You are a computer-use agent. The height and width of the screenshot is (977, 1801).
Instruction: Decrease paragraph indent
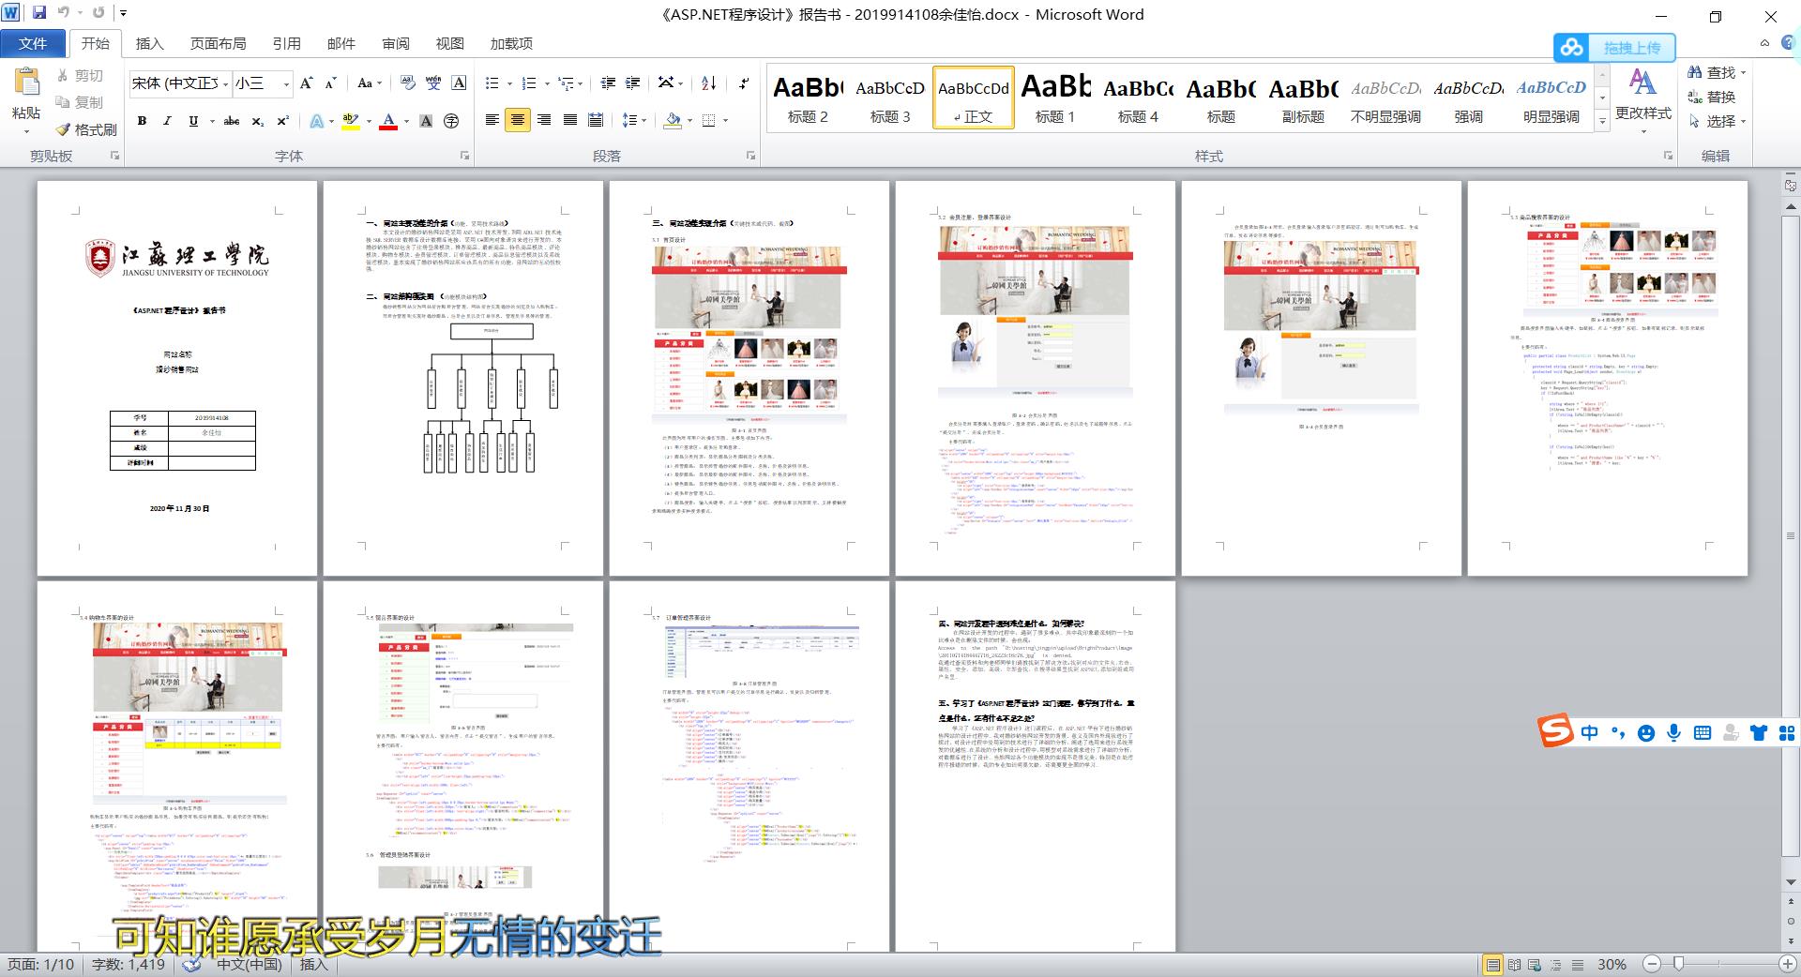[608, 83]
